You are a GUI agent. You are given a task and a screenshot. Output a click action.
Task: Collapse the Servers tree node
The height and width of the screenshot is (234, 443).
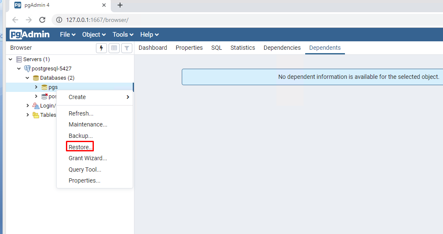[x=11, y=59]
